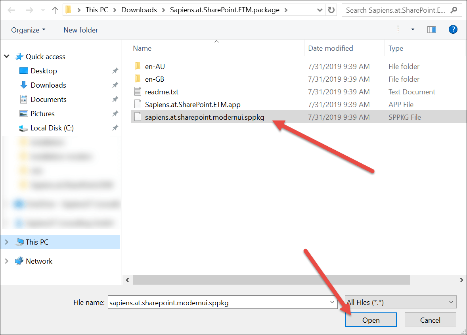This screenshot has height=335, width=467.
Task: Click the horizontal scrollbar right arrow
Action: point(461,280)
